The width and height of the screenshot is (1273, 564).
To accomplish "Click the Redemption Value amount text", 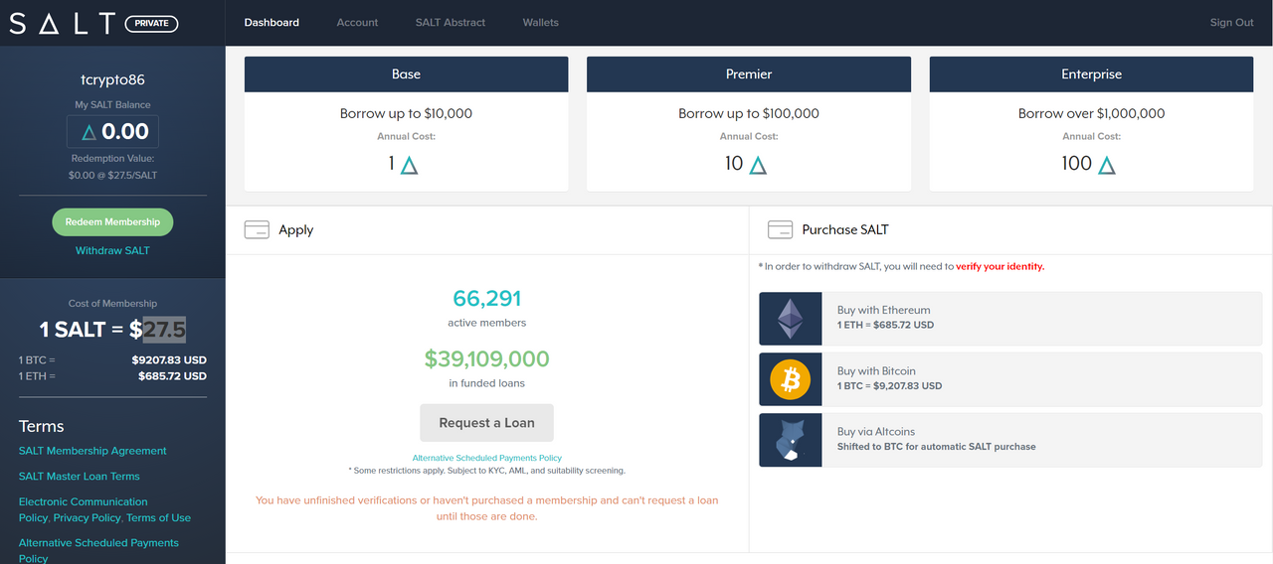I will [x=112, y=175].
